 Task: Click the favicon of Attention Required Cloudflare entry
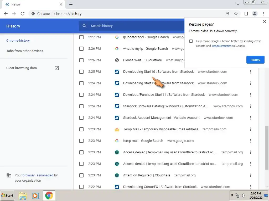(x=117, y=175)
